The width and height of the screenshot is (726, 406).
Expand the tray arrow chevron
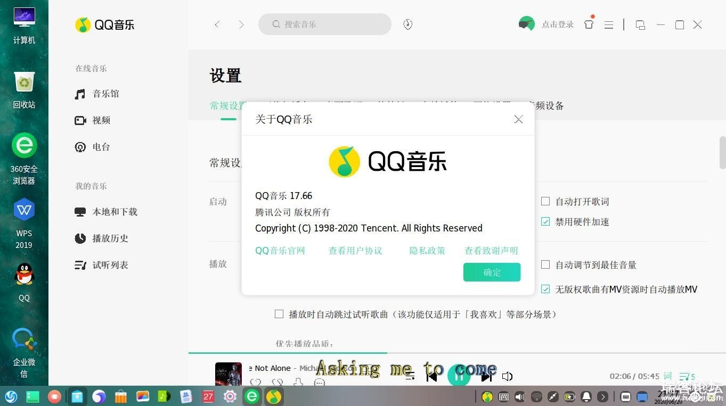(x=602, y=396)
